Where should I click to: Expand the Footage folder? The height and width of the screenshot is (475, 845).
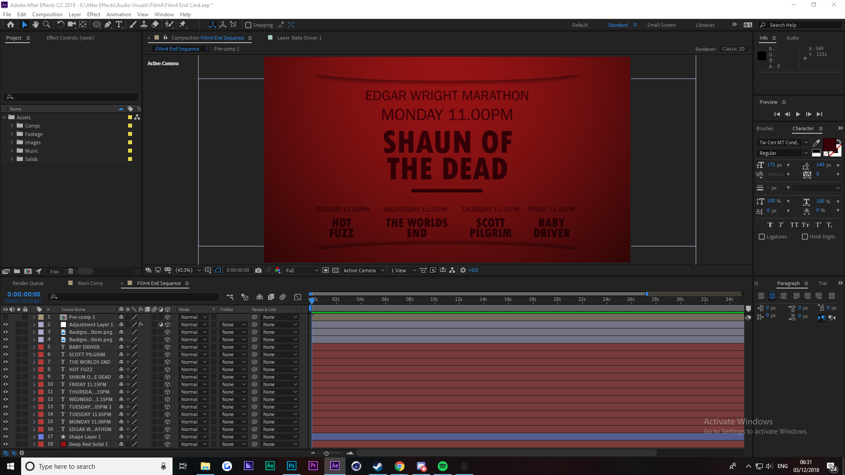(x=12, y=134)
